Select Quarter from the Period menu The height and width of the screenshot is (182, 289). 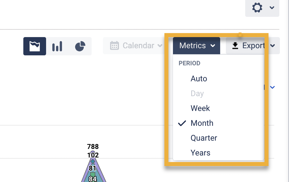204,138
